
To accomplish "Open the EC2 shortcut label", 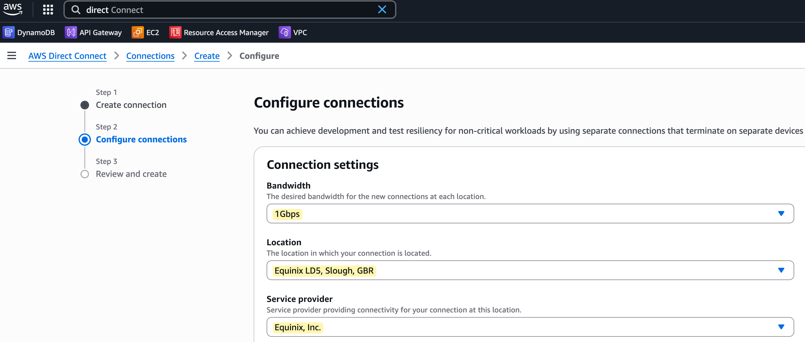I will [x=153, y=32].
